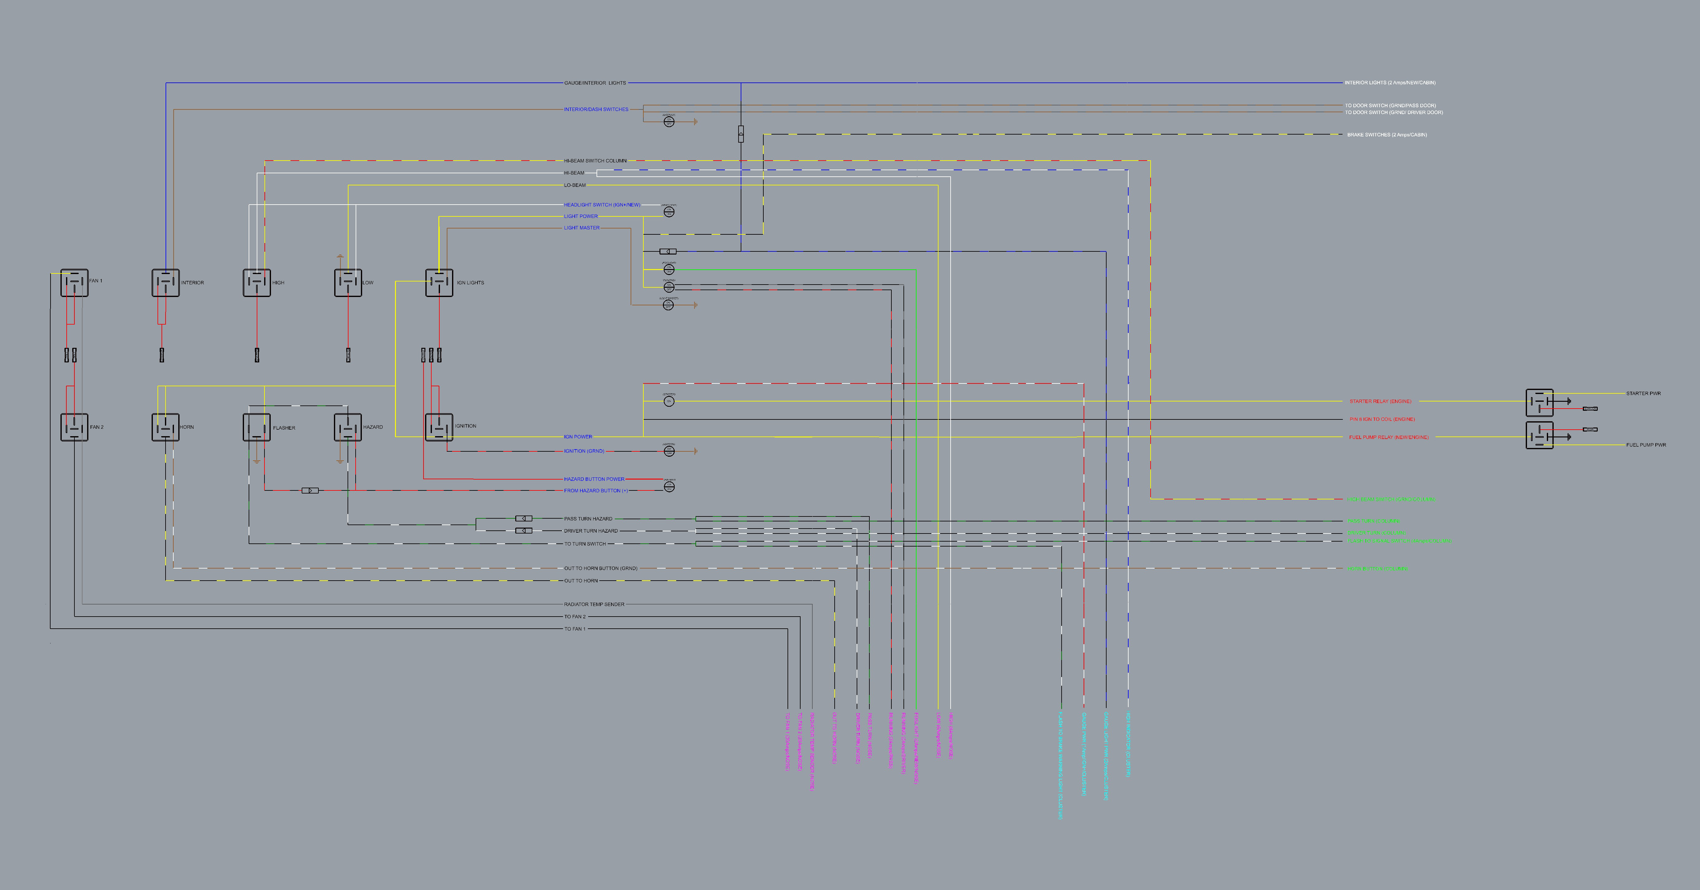Click the diode on PASS TURN HAZARD line
The width and height of the screenshot is (1700, 890).
[523, 519]
